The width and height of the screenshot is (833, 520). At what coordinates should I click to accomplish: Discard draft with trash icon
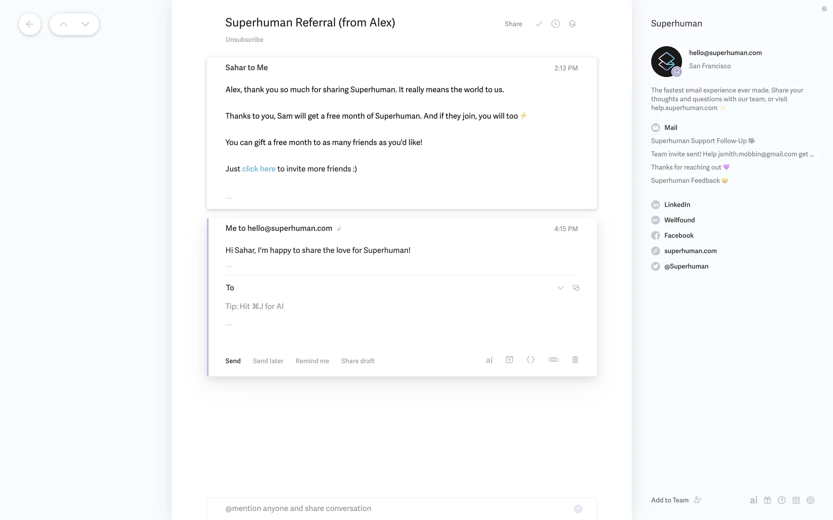pos(575,360)
